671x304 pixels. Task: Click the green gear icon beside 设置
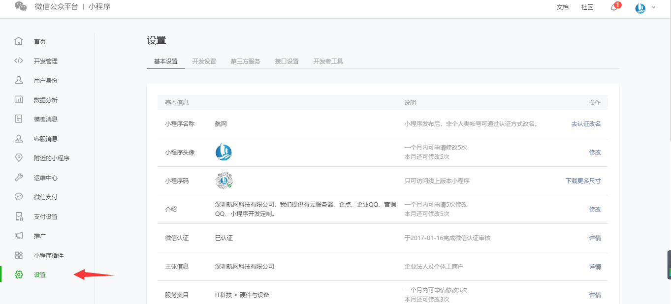tap(19, 274)
